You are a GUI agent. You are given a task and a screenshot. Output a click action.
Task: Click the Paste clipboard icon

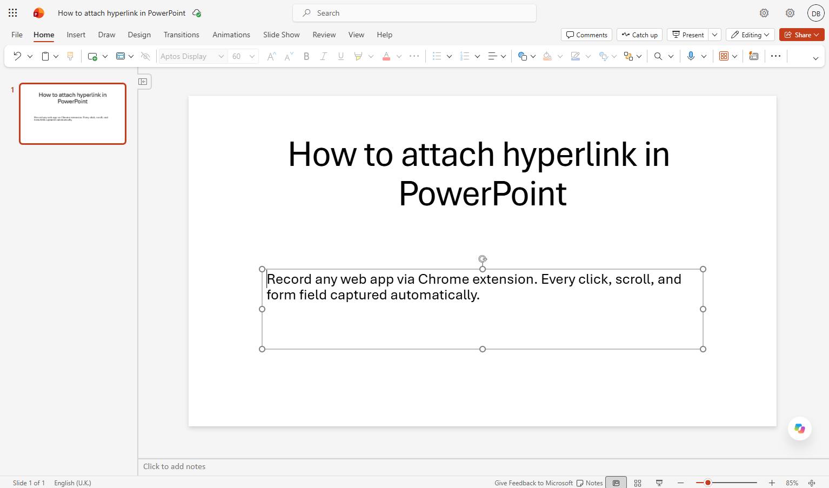click(46, 56)
